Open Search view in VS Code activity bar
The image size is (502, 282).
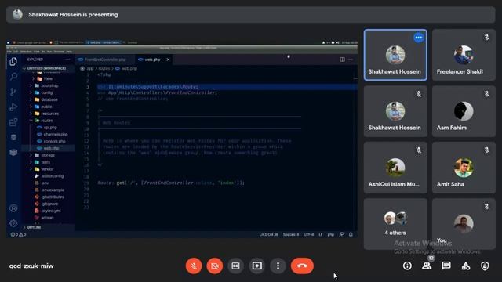click(13, 77)
